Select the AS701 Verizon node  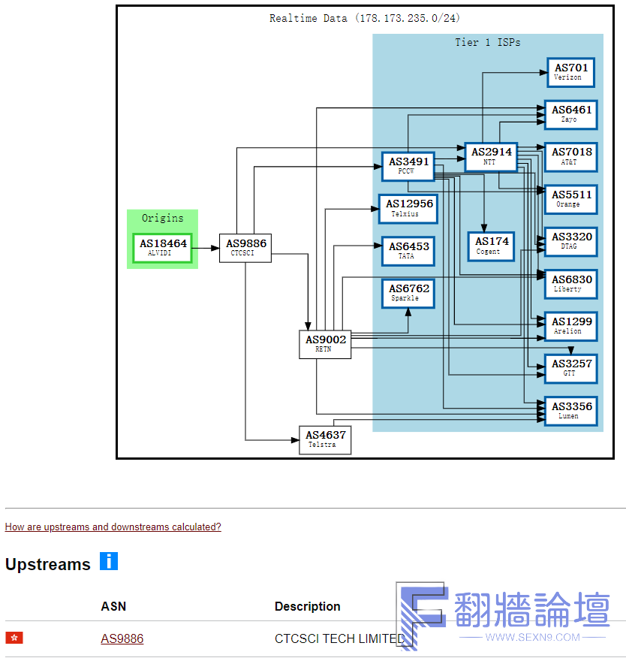(570, 73)
